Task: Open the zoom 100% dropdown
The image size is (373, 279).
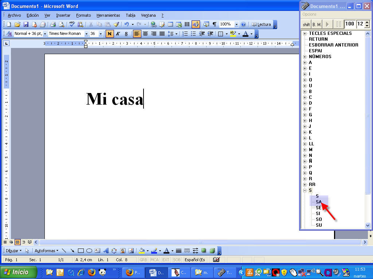Action: click(x=236, y=24)
